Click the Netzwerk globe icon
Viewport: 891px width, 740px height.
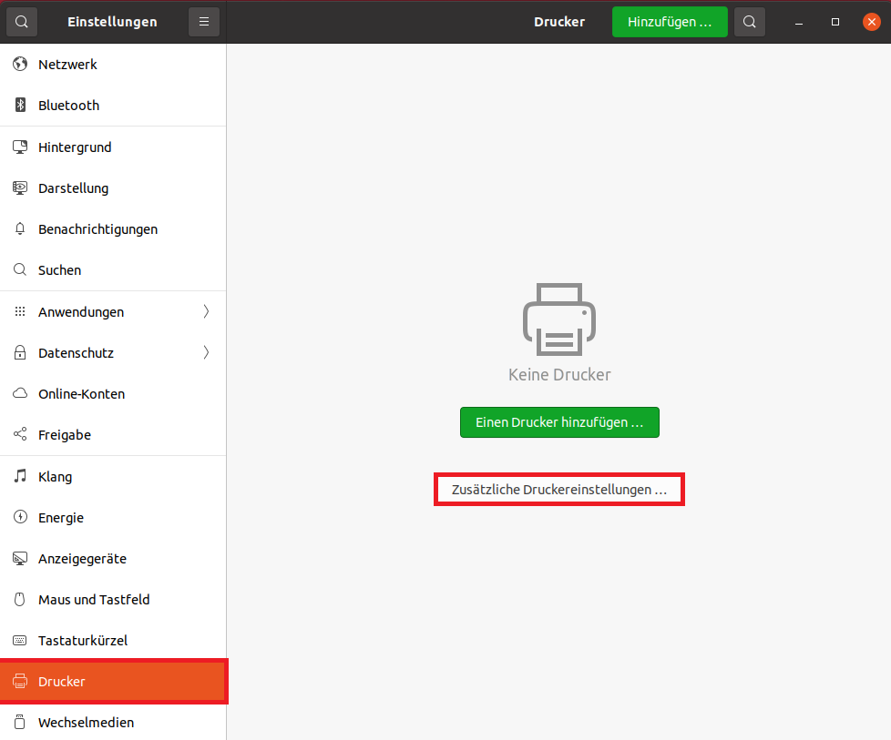coord(20,65)
